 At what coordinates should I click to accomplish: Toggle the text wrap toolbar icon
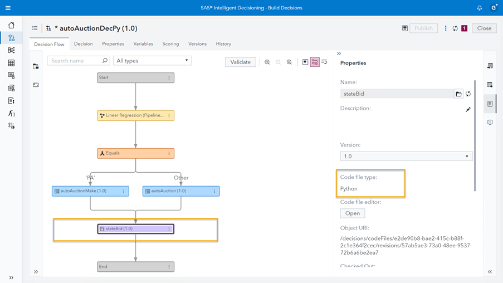point(324,62)
